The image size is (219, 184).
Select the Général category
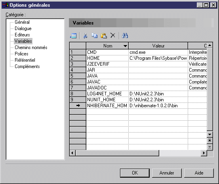coord(22,22)
